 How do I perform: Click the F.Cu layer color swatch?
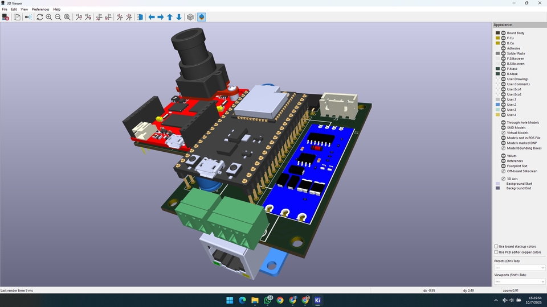coord(497,38)
